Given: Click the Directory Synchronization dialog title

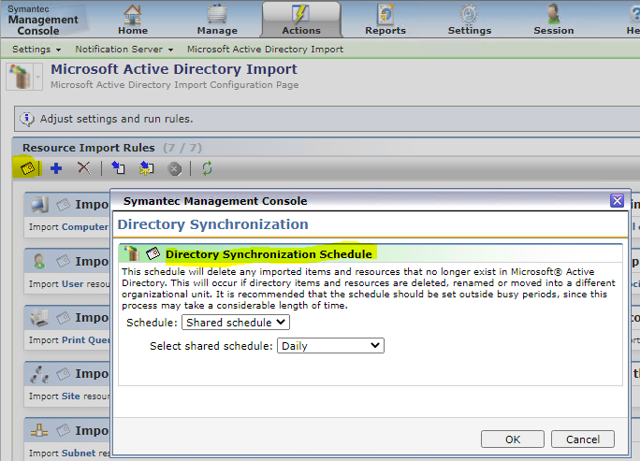Looking at the screenshot, I should (212, 224).
